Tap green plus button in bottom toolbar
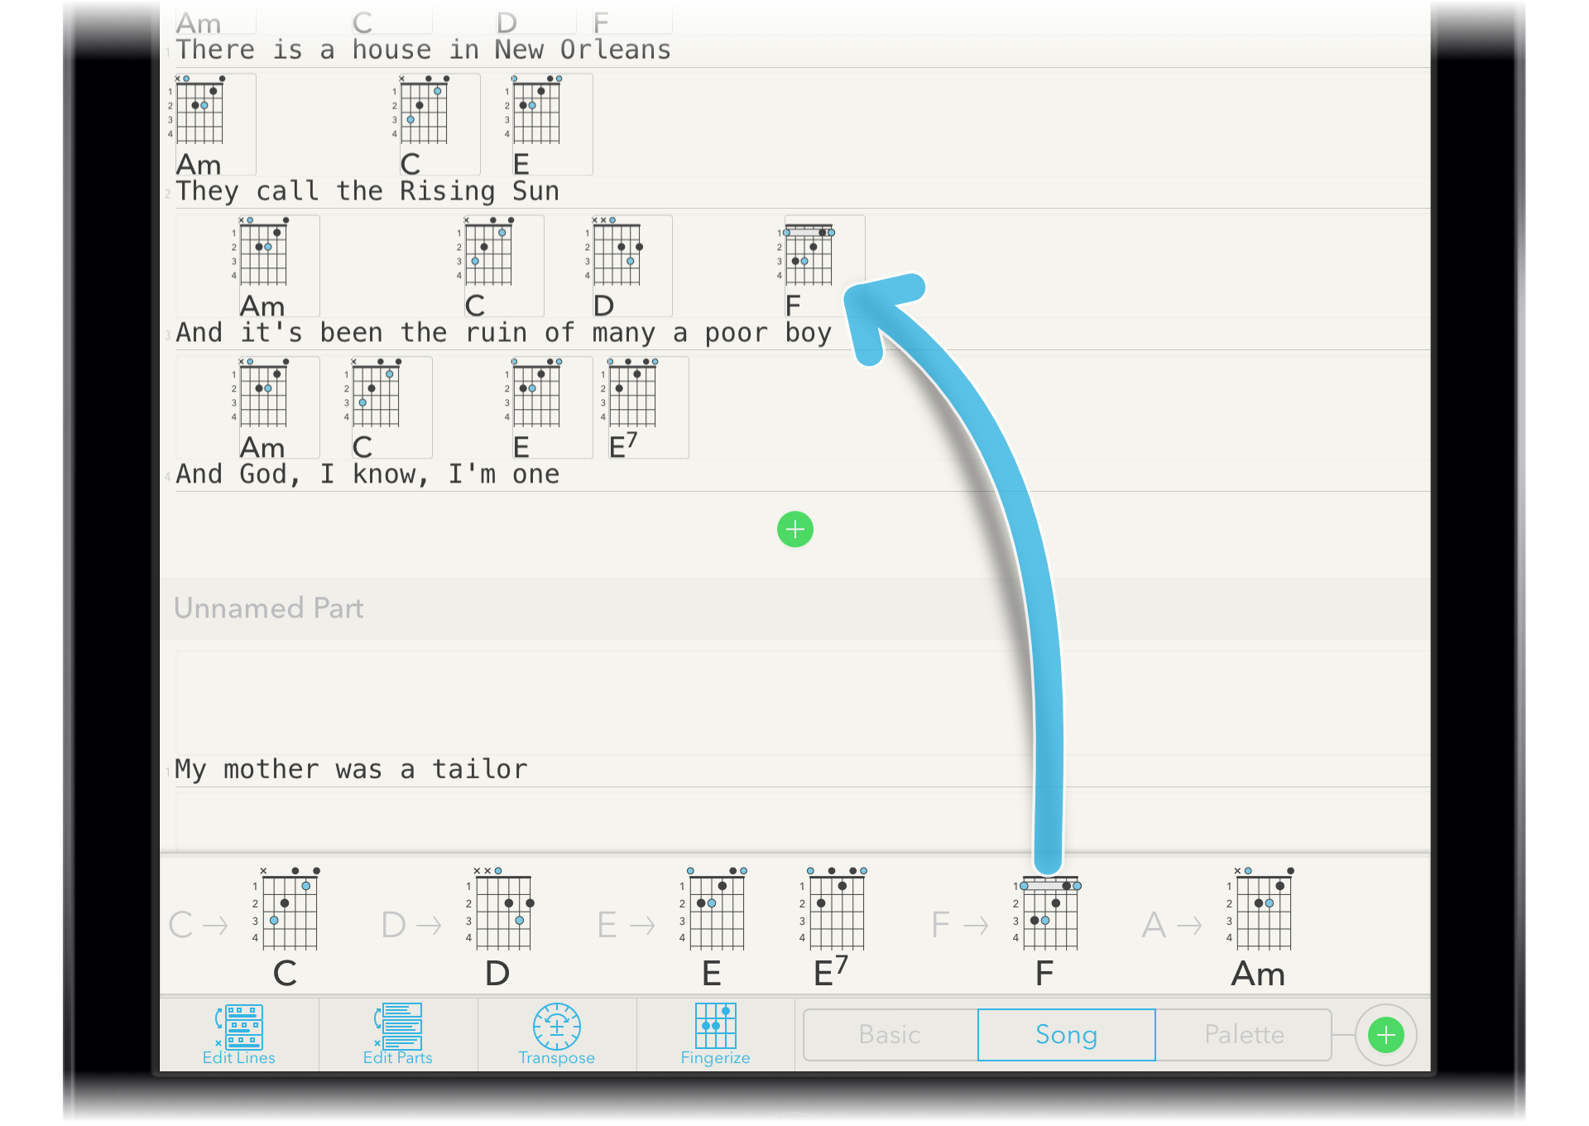This screenshot has height=1126, width=1589. 1385,1035
